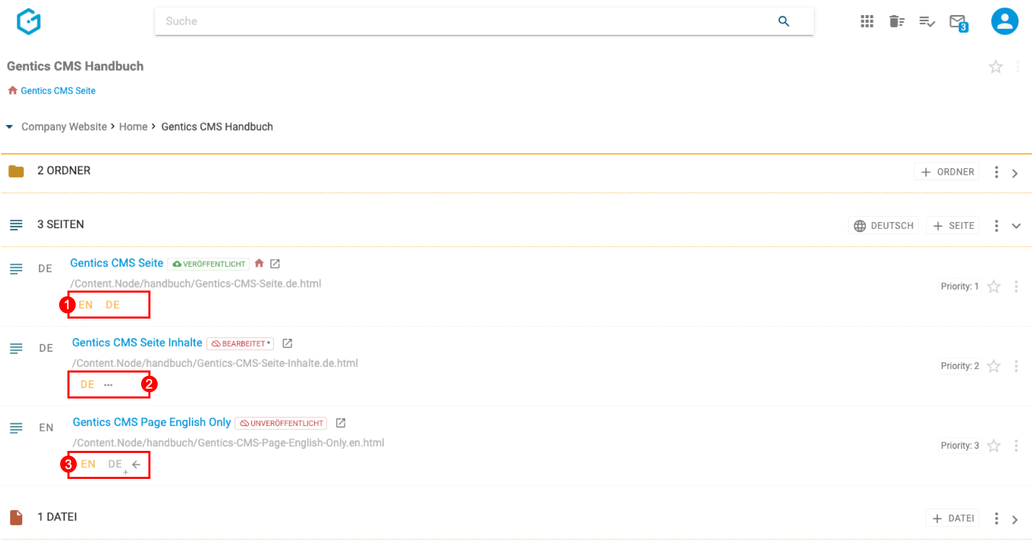Open folder options next to the header star
Viewport: 1032px width, 550px height.
(1017, 66)
